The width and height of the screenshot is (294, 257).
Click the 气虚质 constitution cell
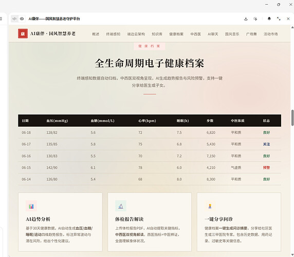236,167
